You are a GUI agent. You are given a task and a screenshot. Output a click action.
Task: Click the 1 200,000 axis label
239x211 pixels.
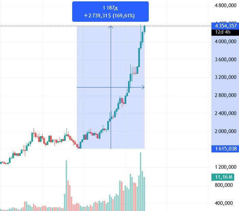(x=226, y=167)
